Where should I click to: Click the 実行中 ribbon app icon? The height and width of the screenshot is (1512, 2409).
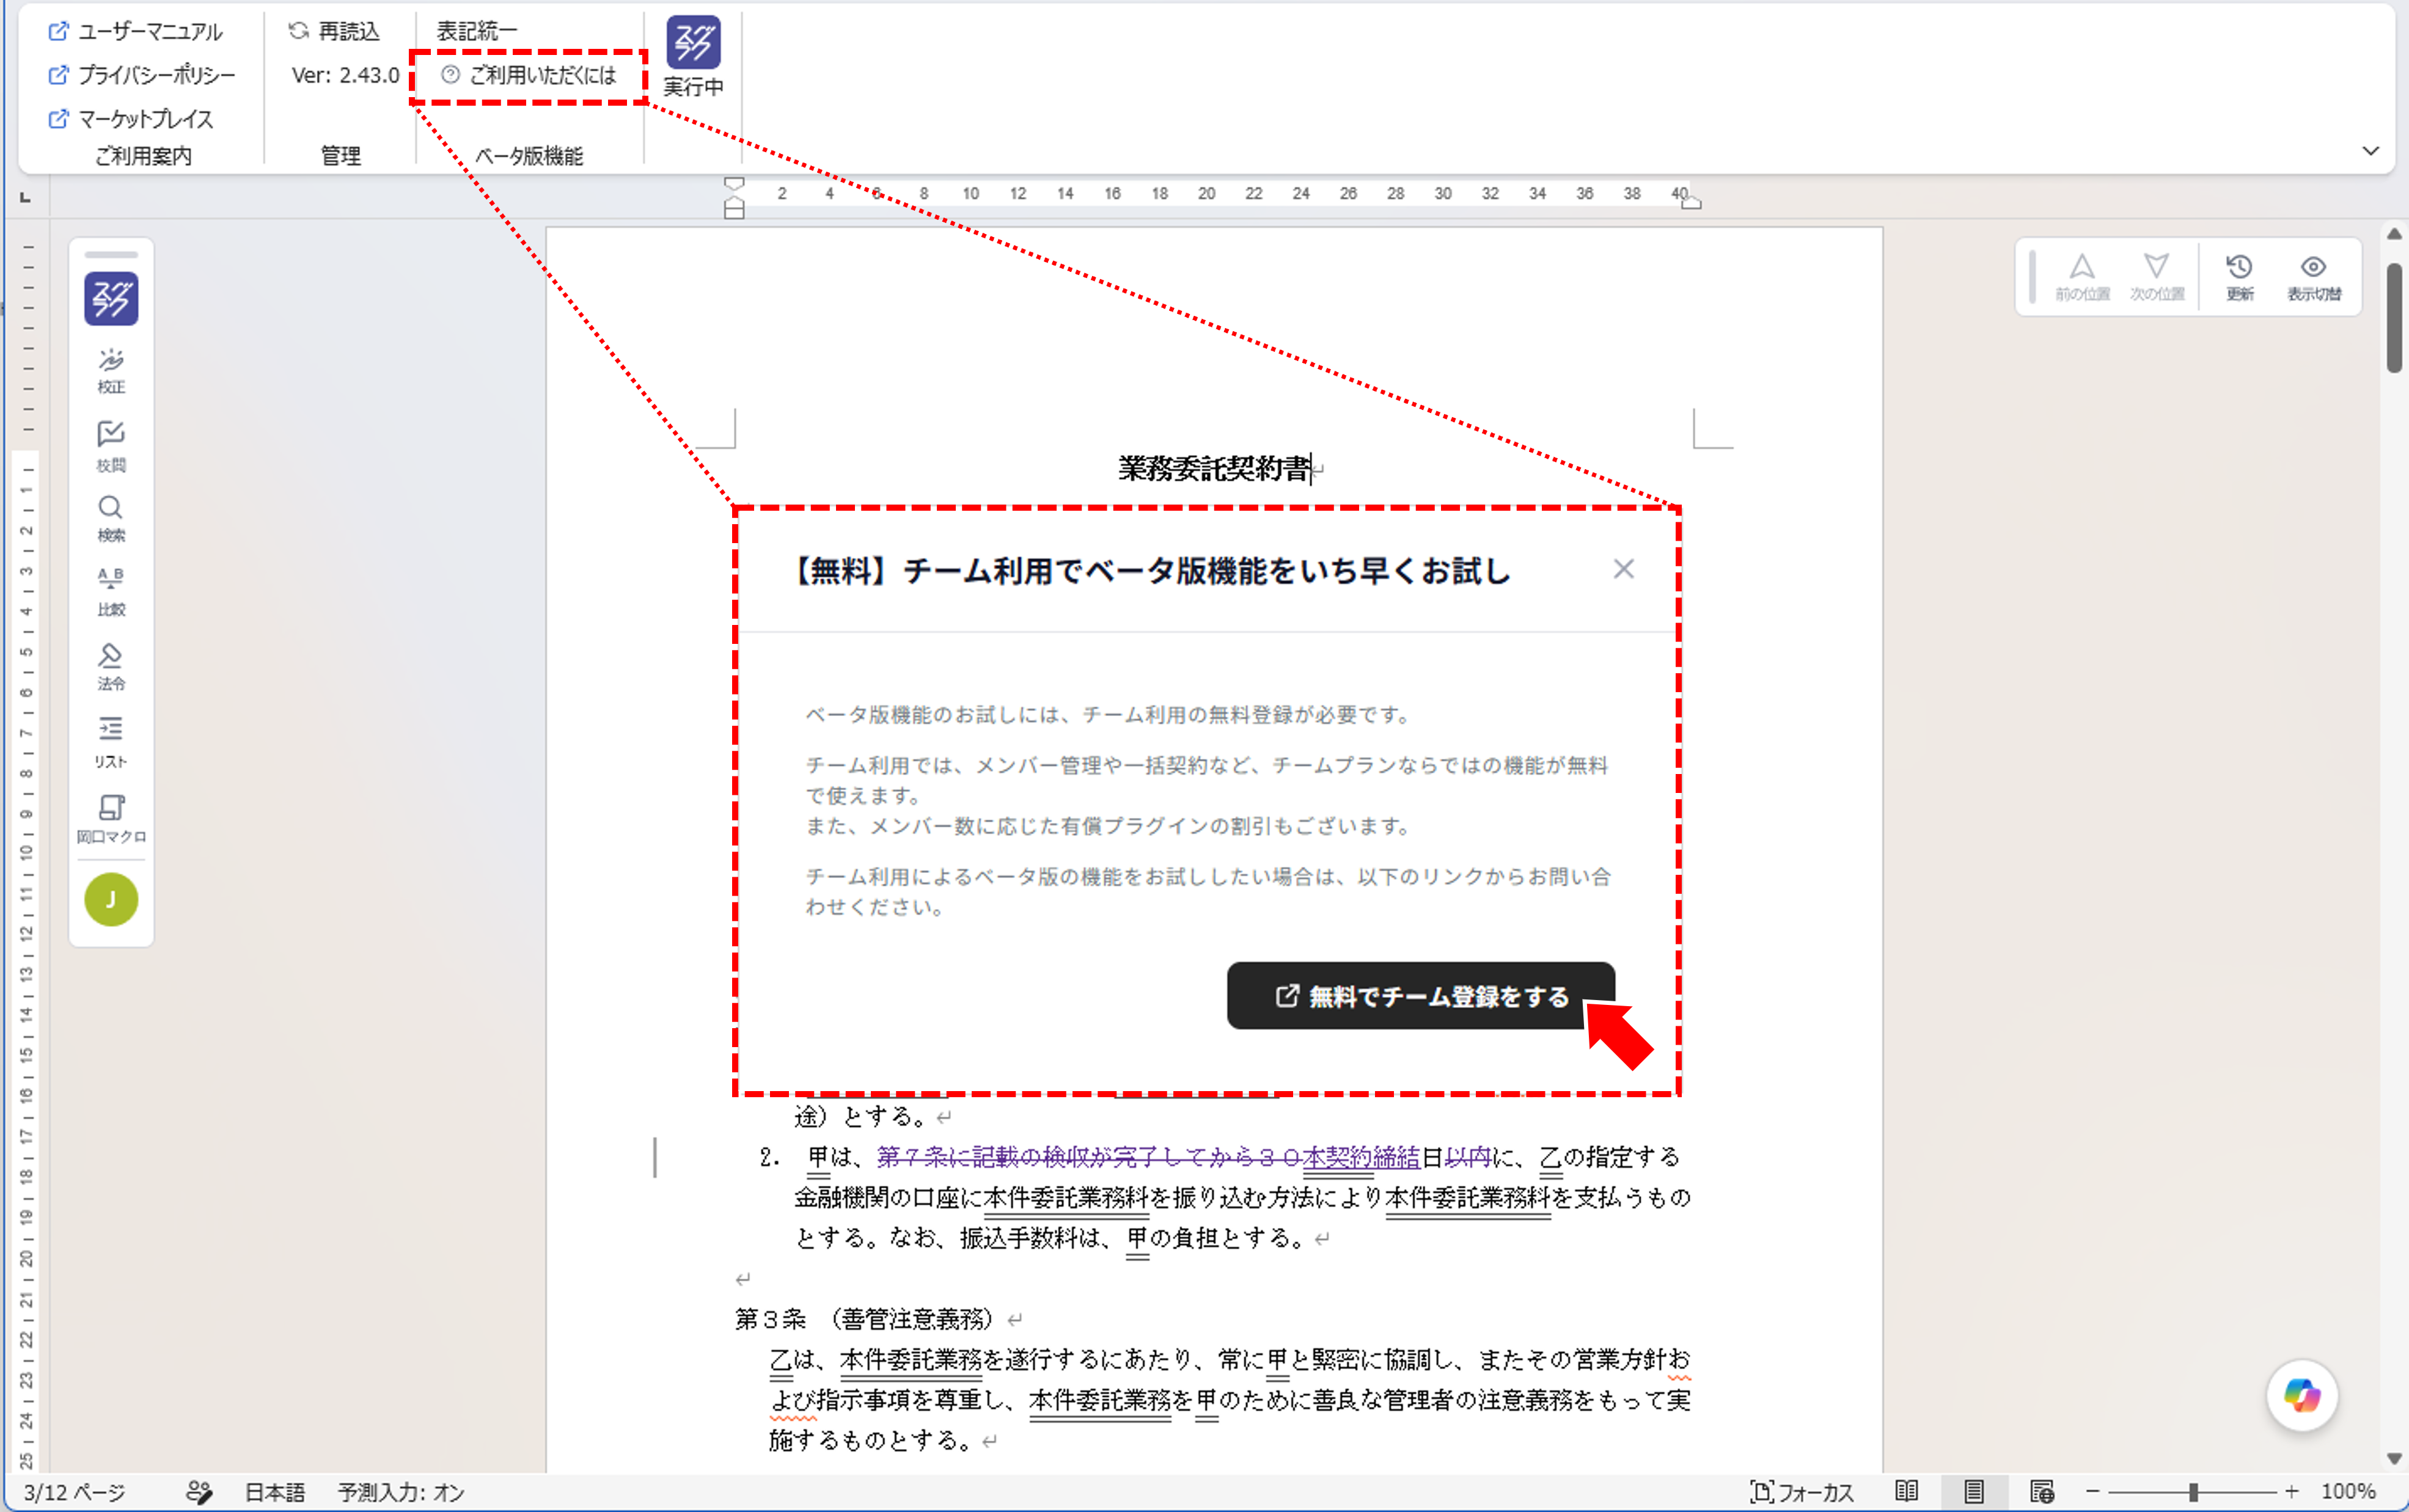[x=693, y=56]
